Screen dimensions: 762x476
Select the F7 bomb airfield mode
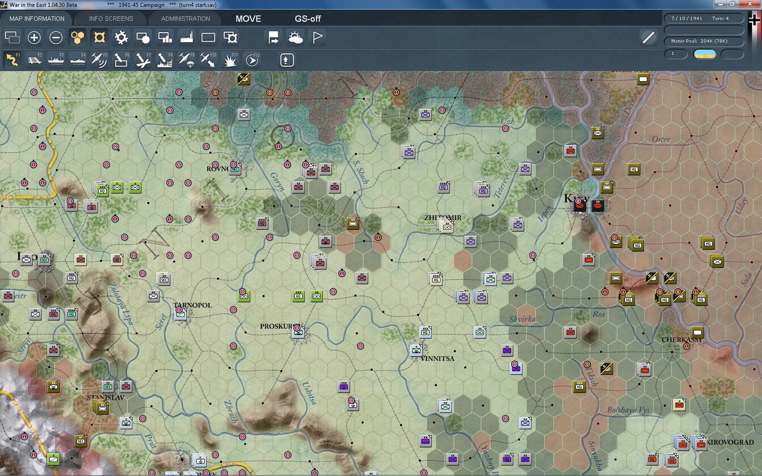(x=143, y=60)
